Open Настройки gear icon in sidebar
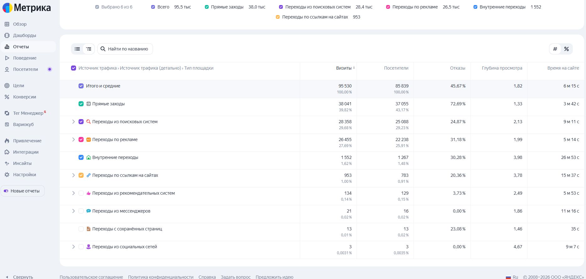Image resolution: width=586 pixels, height=279 pixels. (x=7, y=175)
